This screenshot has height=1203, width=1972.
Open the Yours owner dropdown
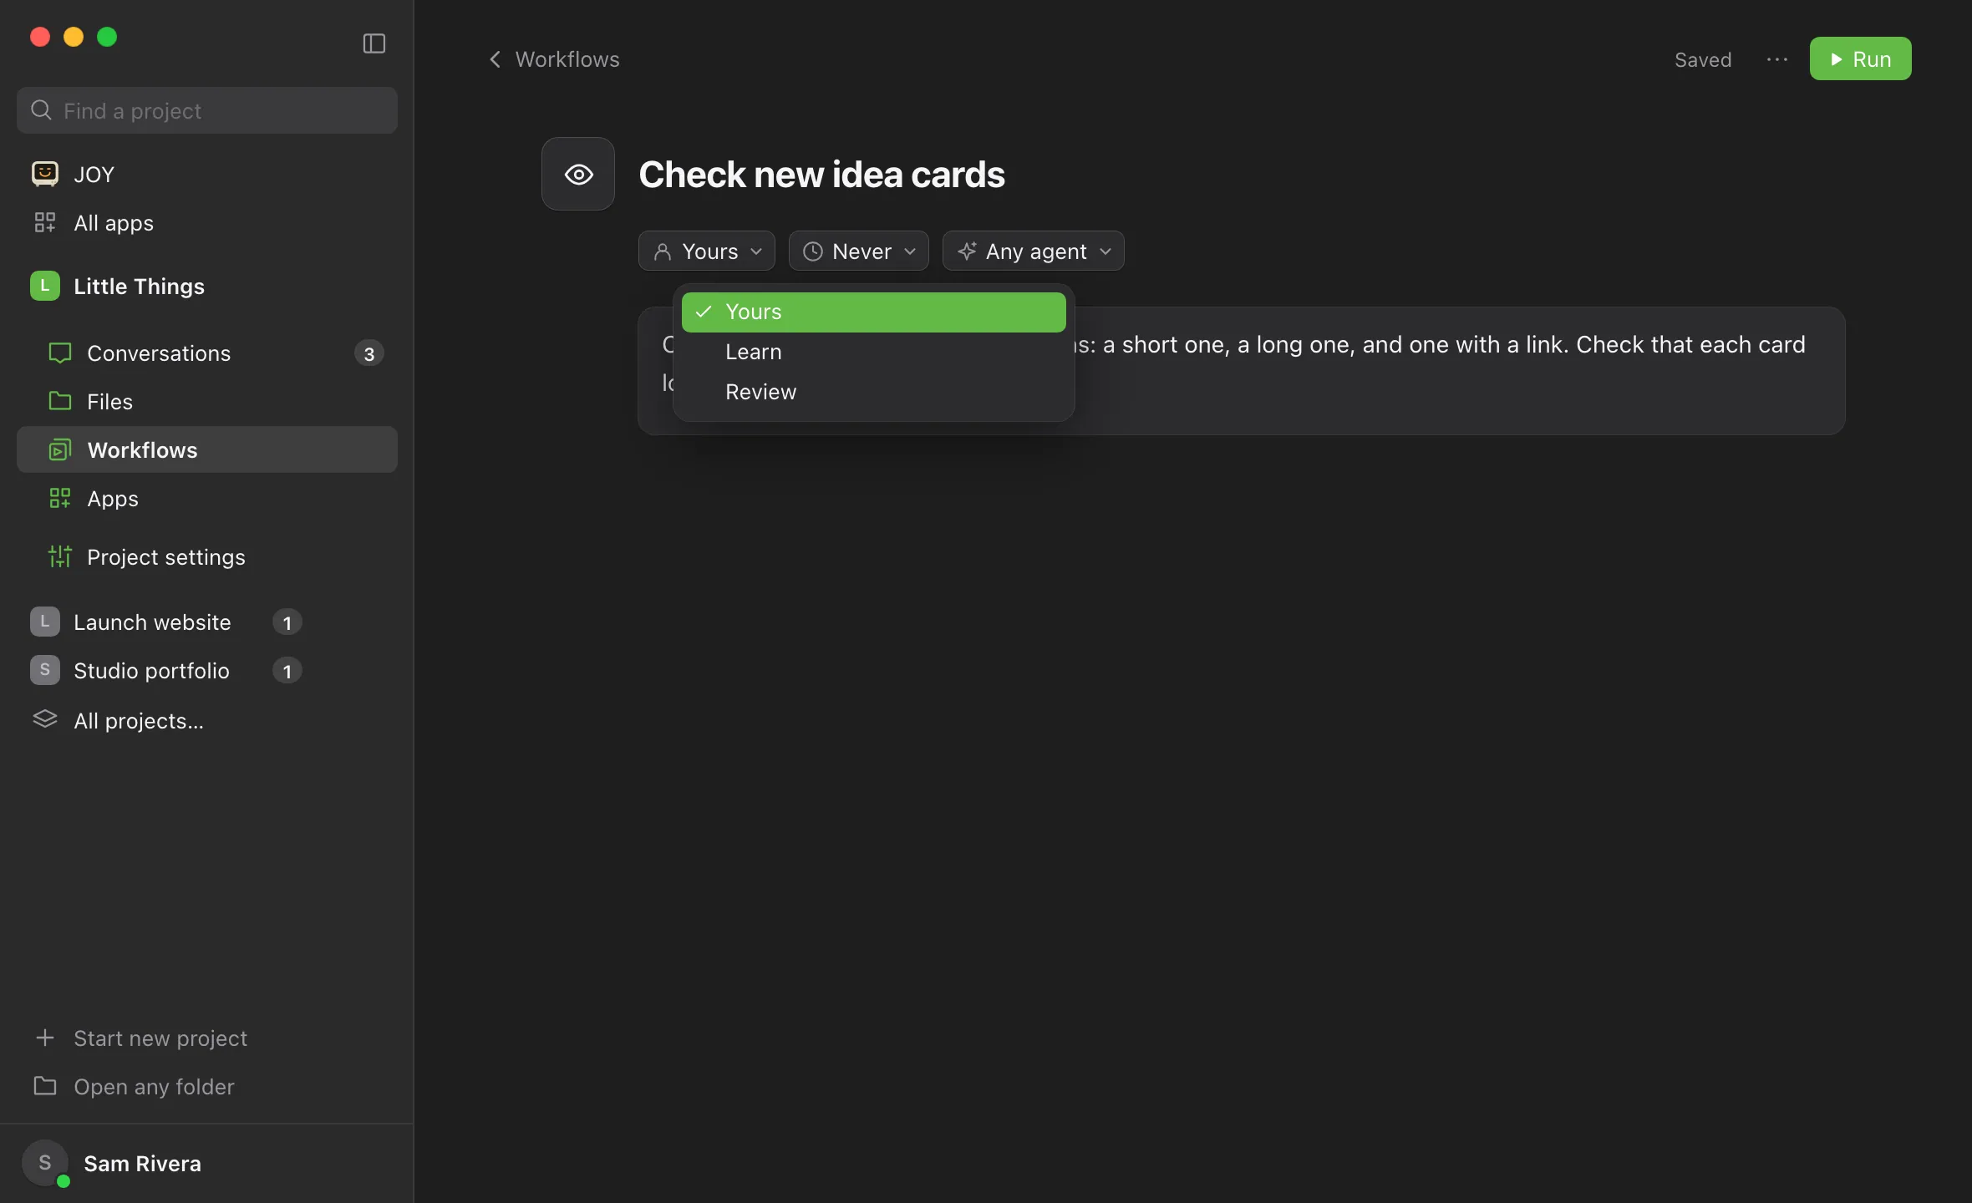click(x=707, y=251)
